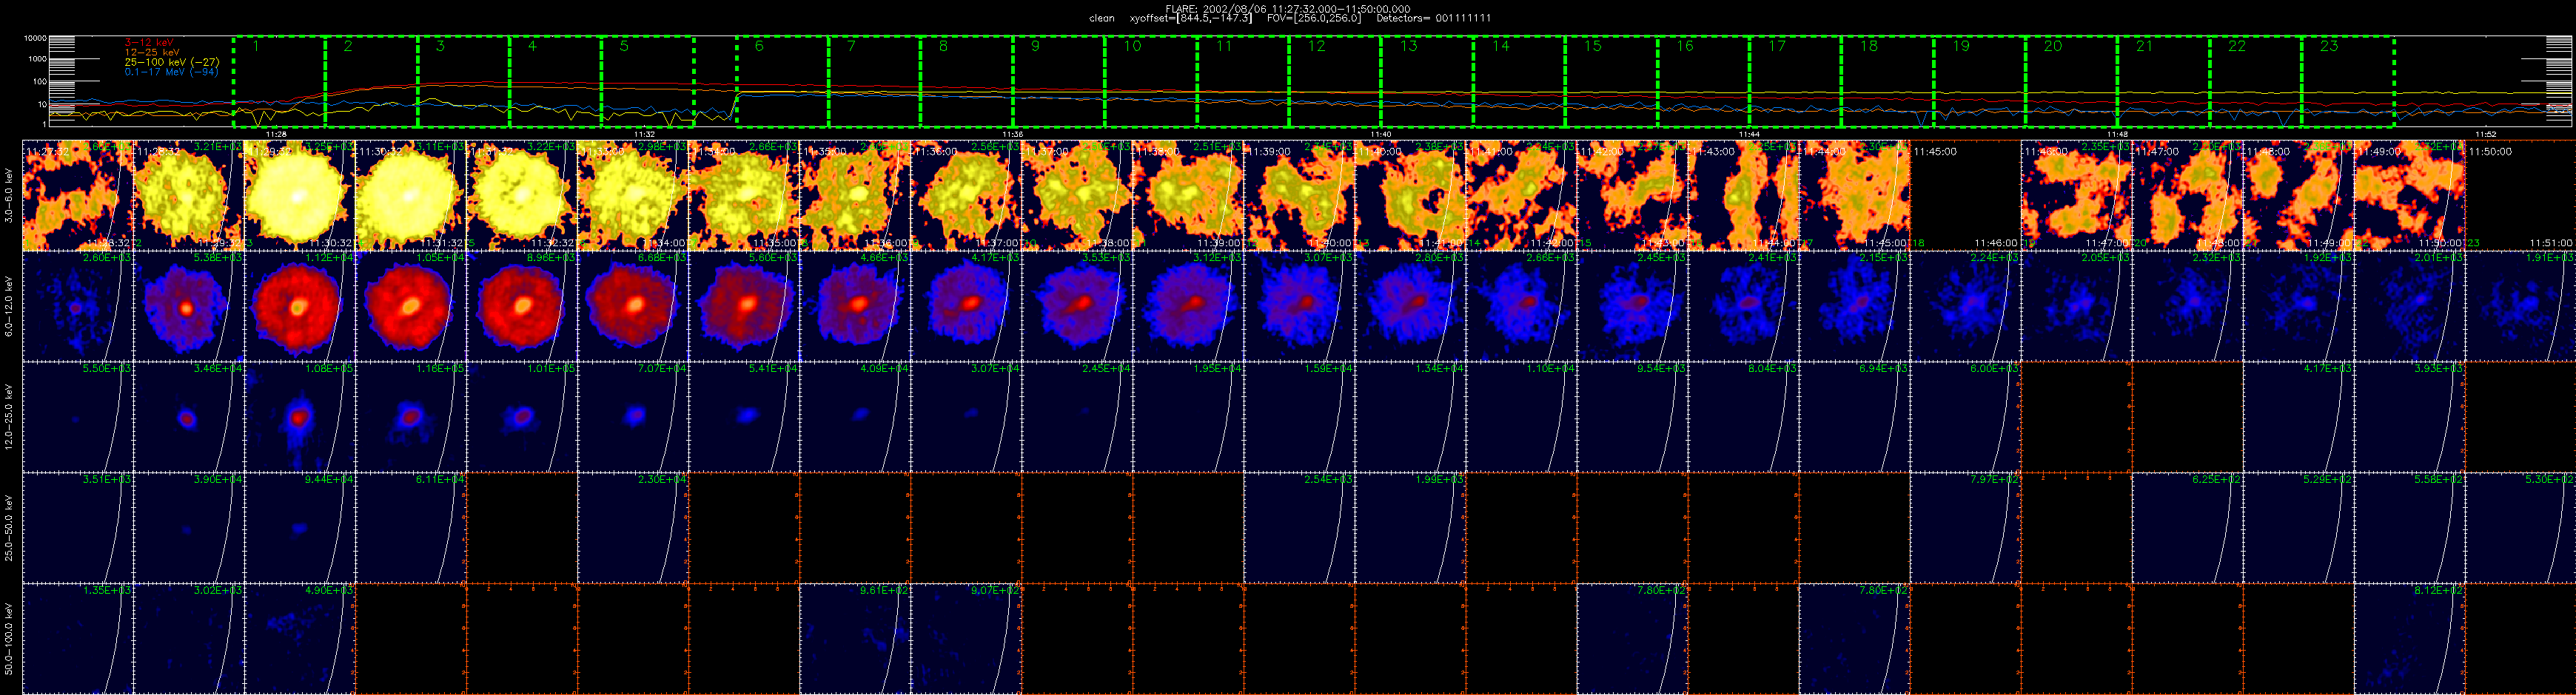Select time interval 15 on the light curve

point(1610,82)
